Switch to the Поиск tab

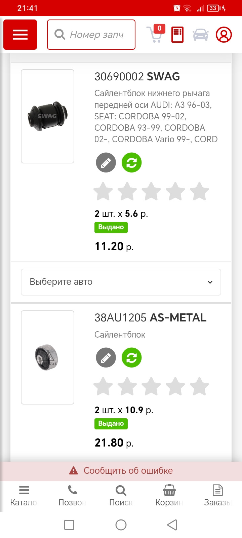click(x=121, y=496)
